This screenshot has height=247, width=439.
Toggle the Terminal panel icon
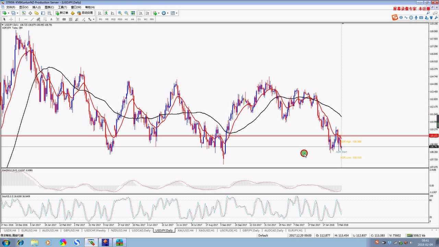tap(43, 13)
